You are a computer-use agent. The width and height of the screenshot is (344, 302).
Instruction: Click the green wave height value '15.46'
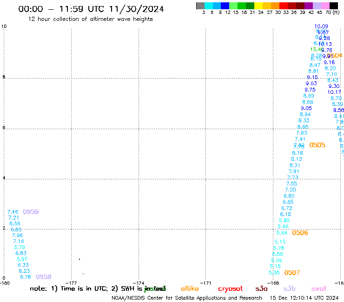pyautogui.click(x=317, y=49)
